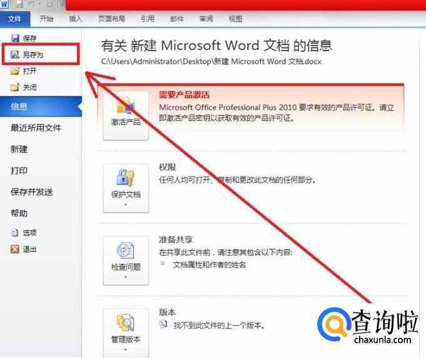Open the 视图 (View) tab
This screenshot has height=359, width=426.
click(235, 19)
